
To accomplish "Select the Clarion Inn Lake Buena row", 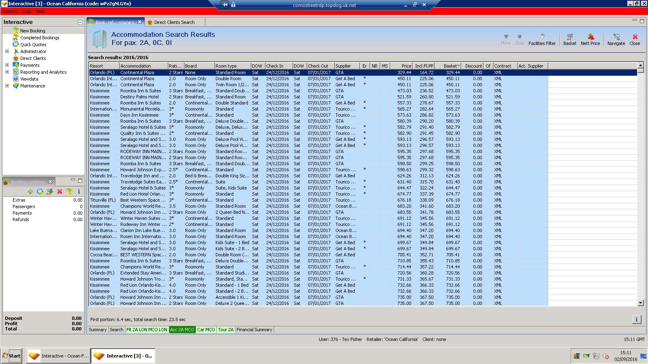I will pyautogui.click(x=318, y=230).
